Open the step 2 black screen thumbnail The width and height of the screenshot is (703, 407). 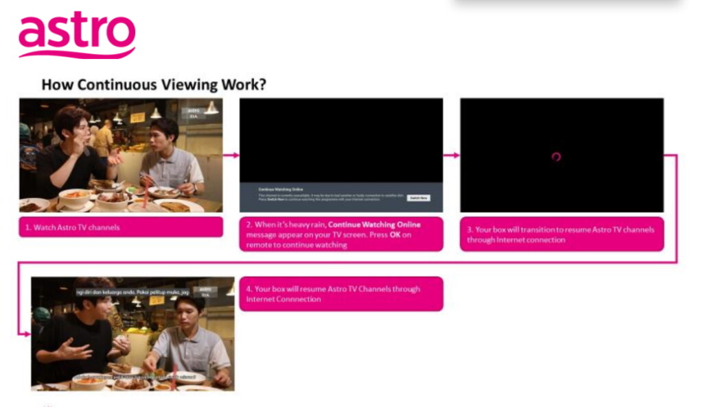(341, 140)
